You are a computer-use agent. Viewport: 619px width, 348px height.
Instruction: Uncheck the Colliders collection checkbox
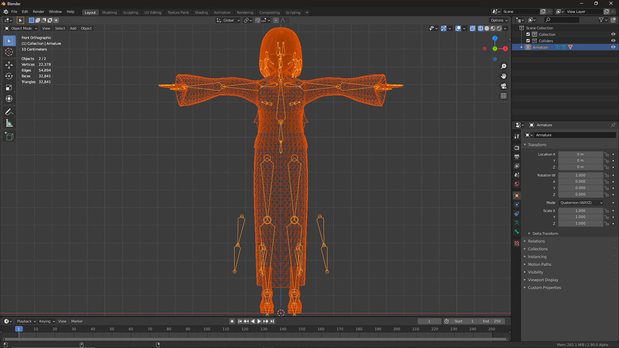click(x=528, y=41)
